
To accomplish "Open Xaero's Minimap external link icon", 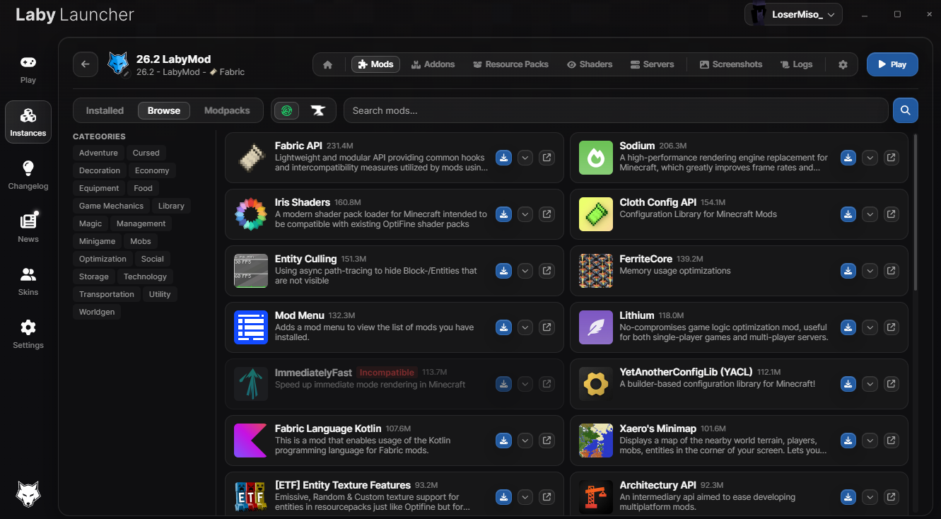I will point(892,441).
